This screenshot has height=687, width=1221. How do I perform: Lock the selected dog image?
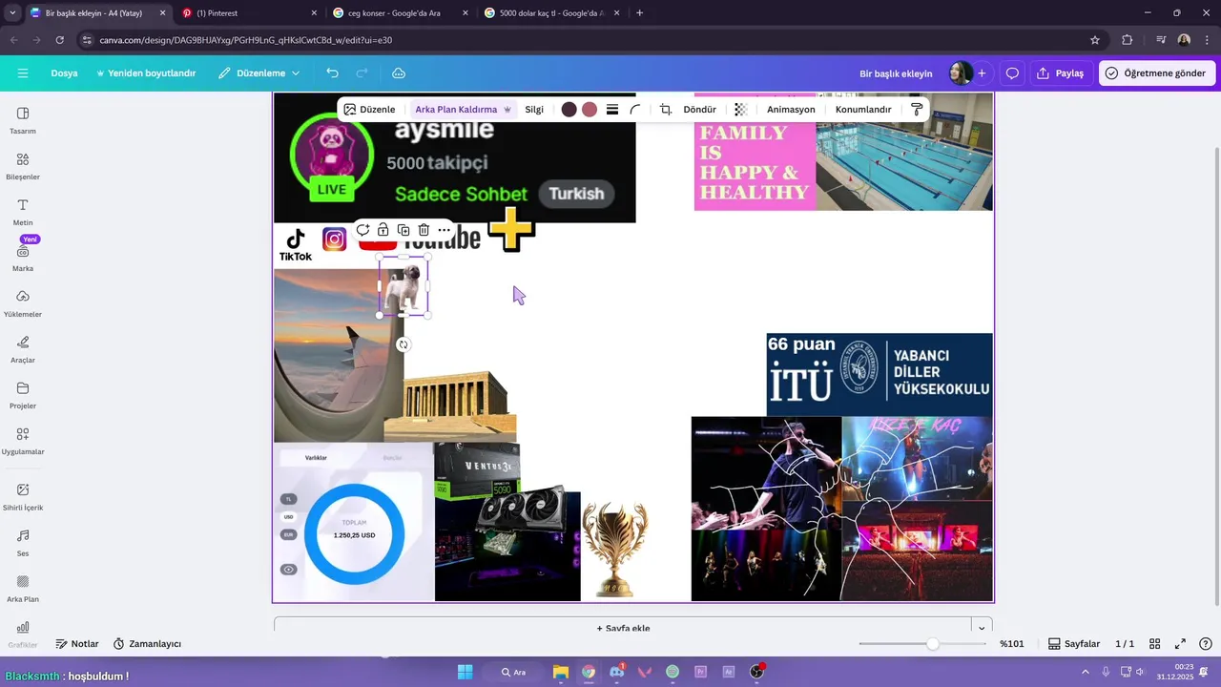383,230
